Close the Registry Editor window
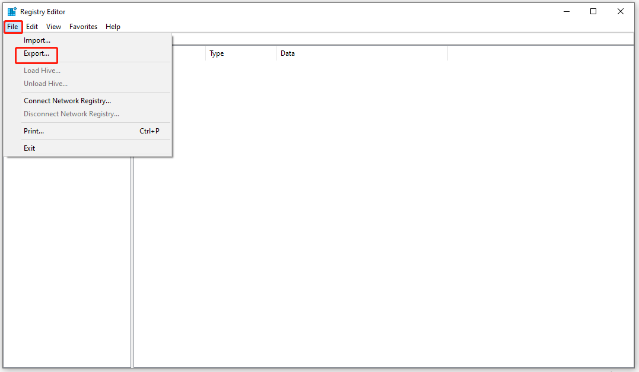Screen dimensions: 639x372 coord(620,11)
